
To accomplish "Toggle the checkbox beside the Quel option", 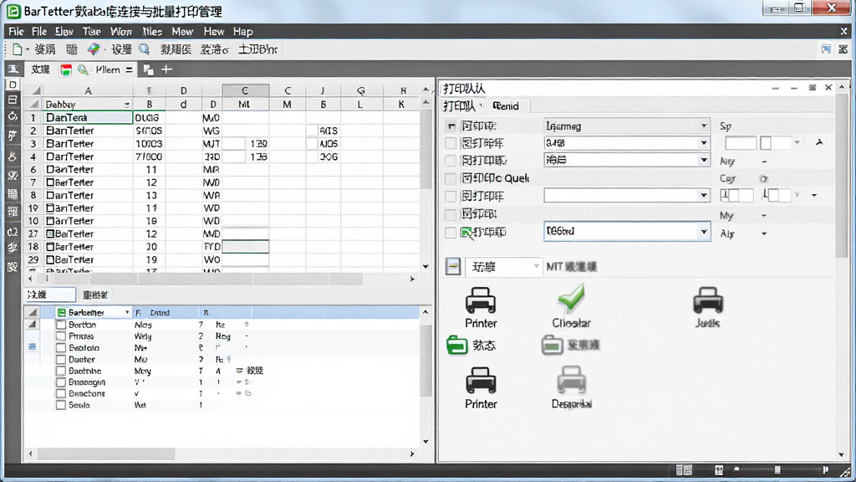I will click(x=451, y=178).
